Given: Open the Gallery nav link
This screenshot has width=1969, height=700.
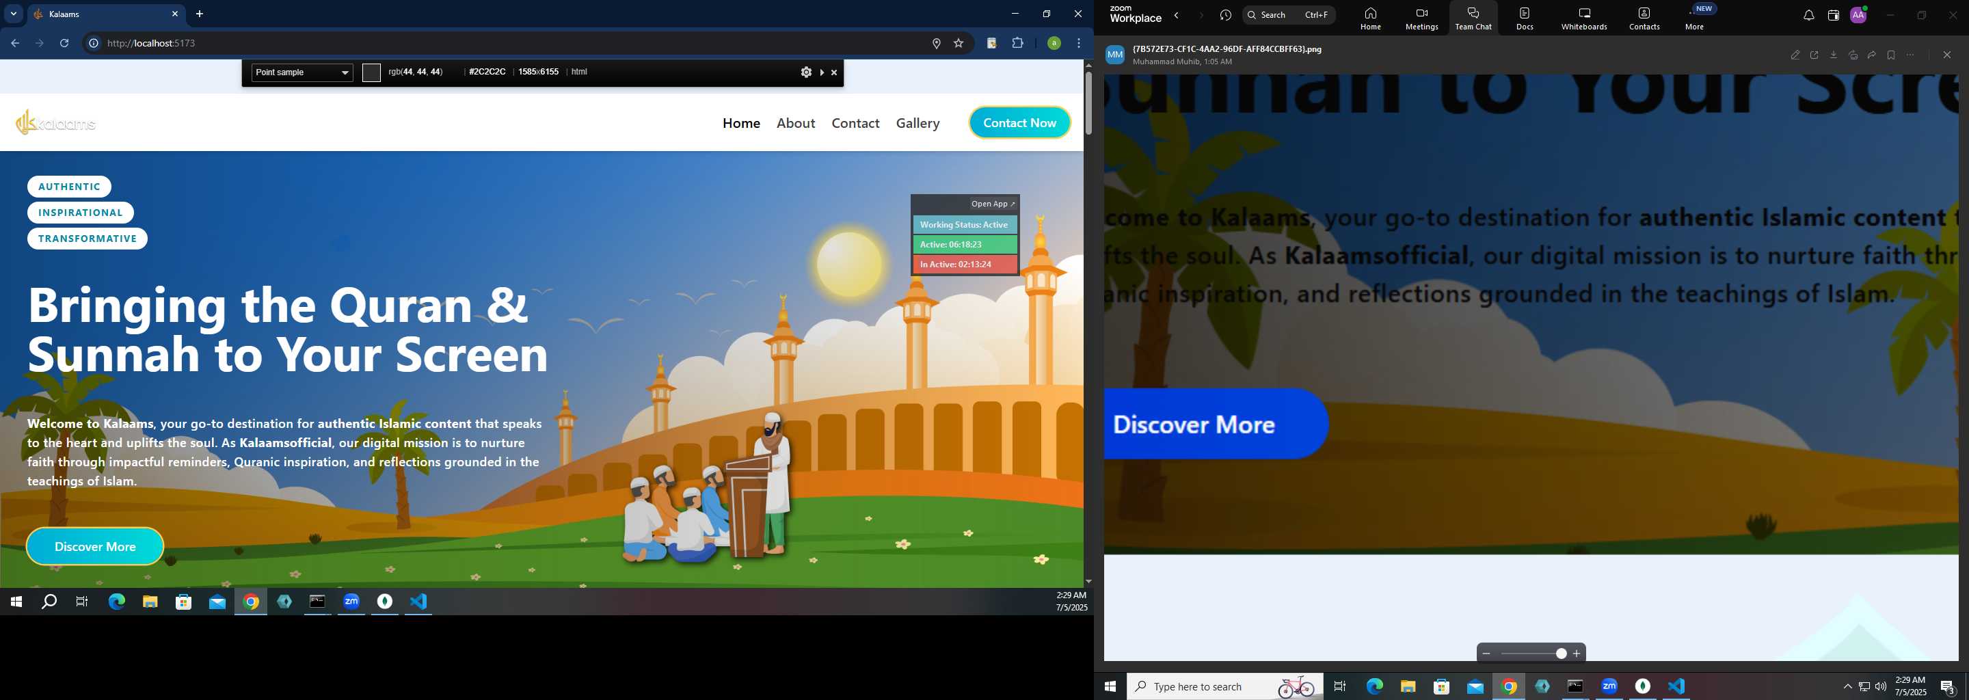Looking at the screenshot, I should 917,123.
